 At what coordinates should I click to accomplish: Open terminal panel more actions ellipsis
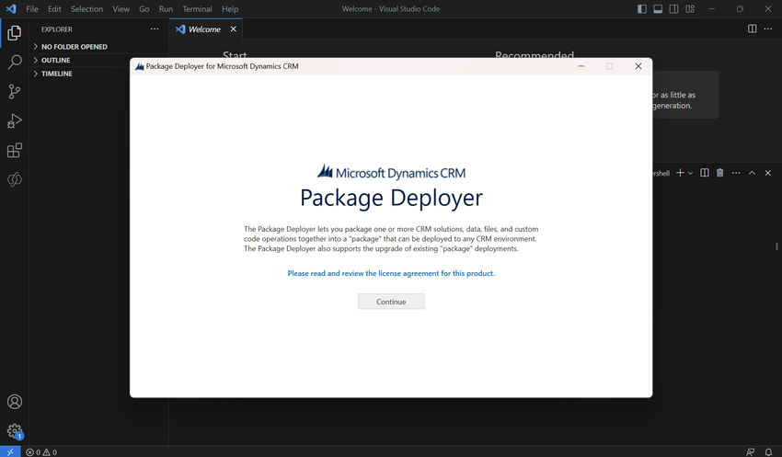pyautogui.click(x=736, y=173)
